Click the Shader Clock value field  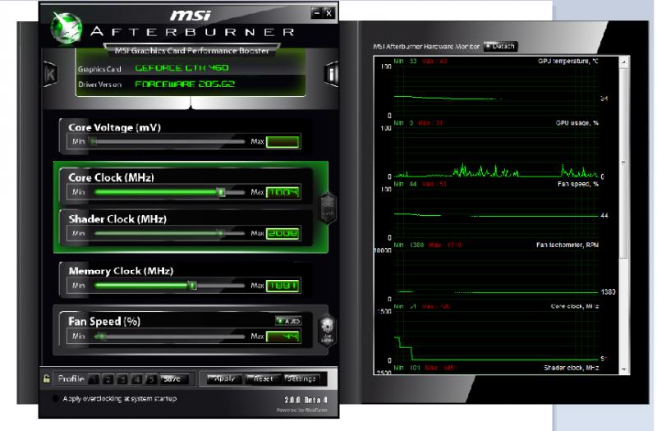tap(283, 233)
